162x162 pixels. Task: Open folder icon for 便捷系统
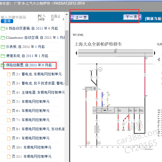coord(3,56)
